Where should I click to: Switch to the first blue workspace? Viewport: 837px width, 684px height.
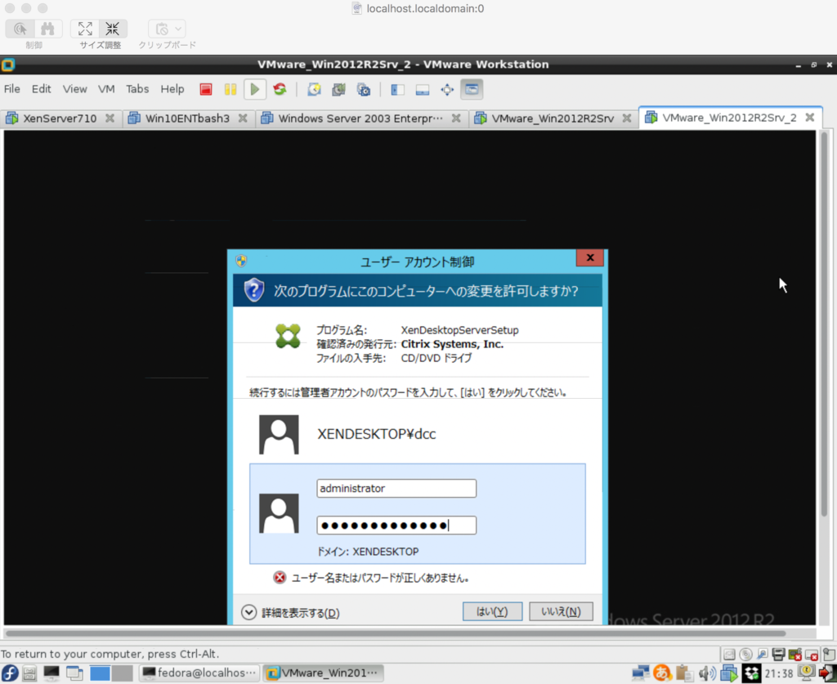pos(100,673)
